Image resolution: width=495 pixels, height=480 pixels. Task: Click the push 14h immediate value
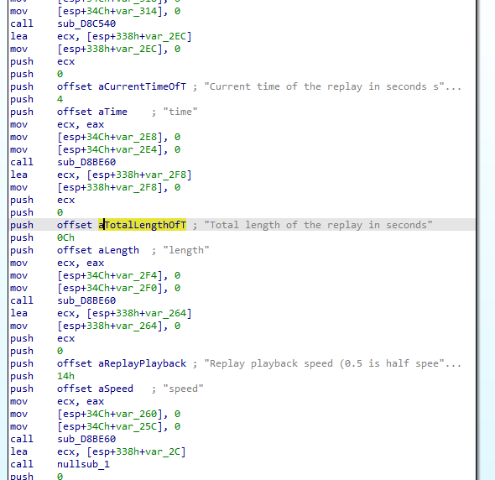65,376
